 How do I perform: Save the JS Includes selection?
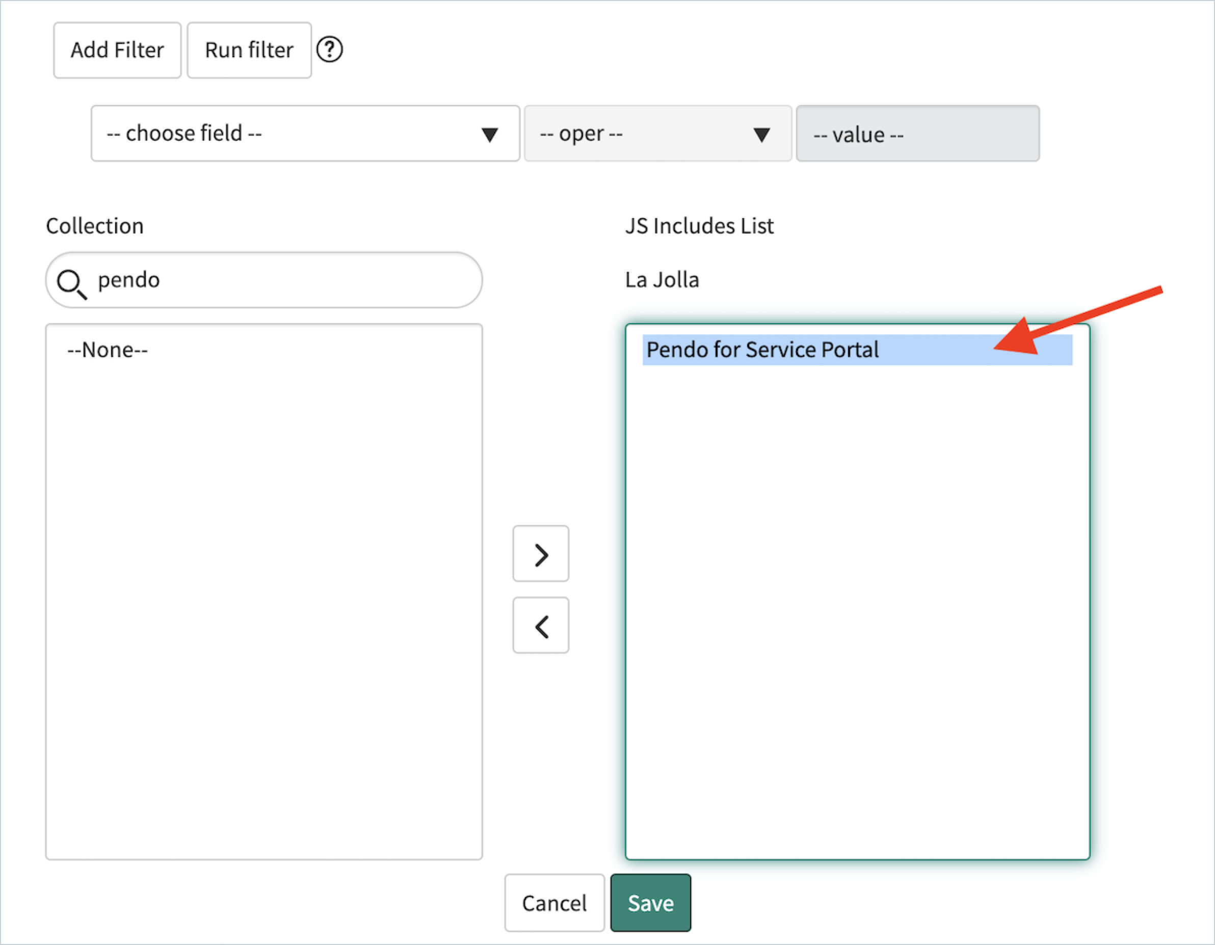click(x=651, y=903)
